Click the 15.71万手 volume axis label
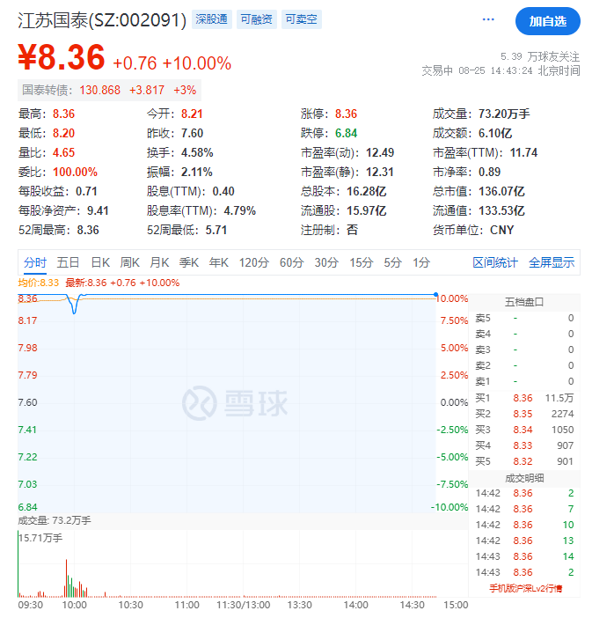 click(40, 538)
